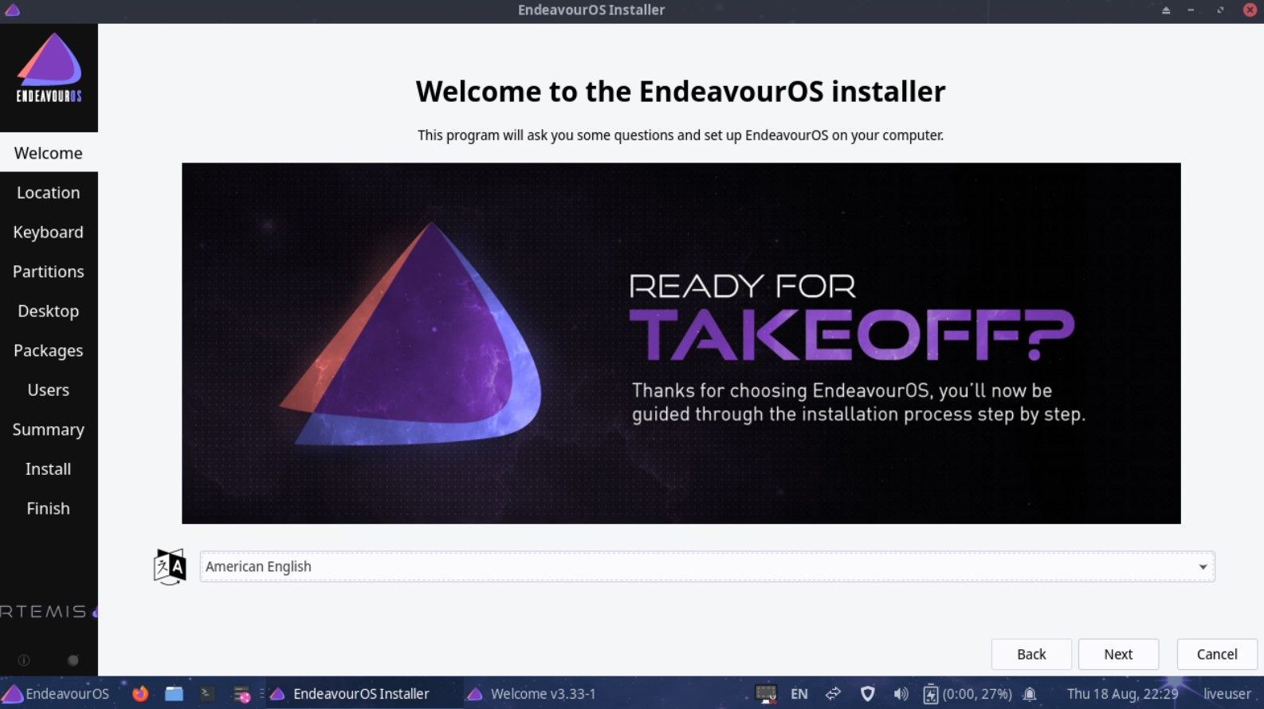Viewport: 1264px width, 709px height.
Task: Click the debug bug icon in sidebar
Action: coord(73,660)
